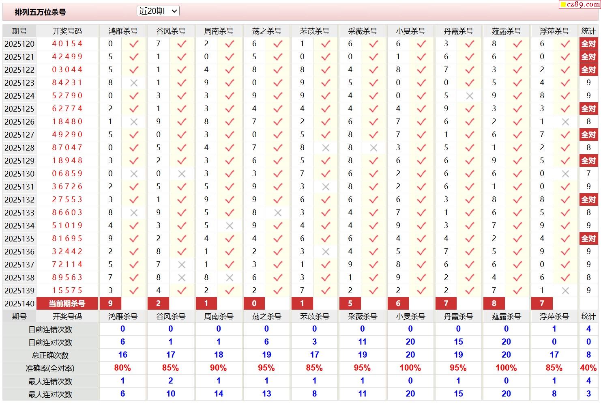Click the 全对 badge for period 2025135
Screen dimensions: 601x403
click(x=588, y=239)
